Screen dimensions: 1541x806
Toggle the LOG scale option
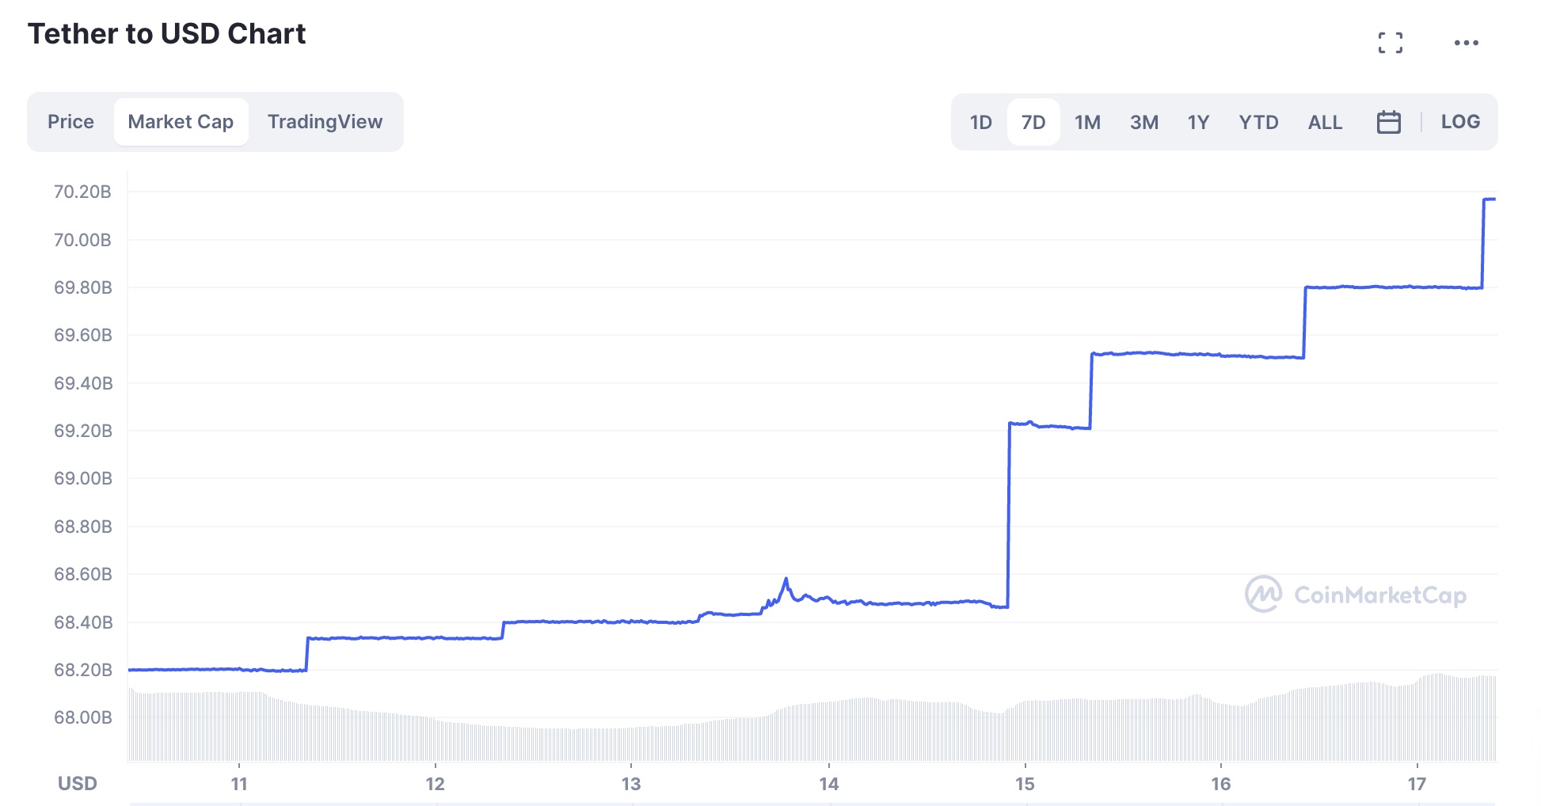click(x=1459, y=122)
